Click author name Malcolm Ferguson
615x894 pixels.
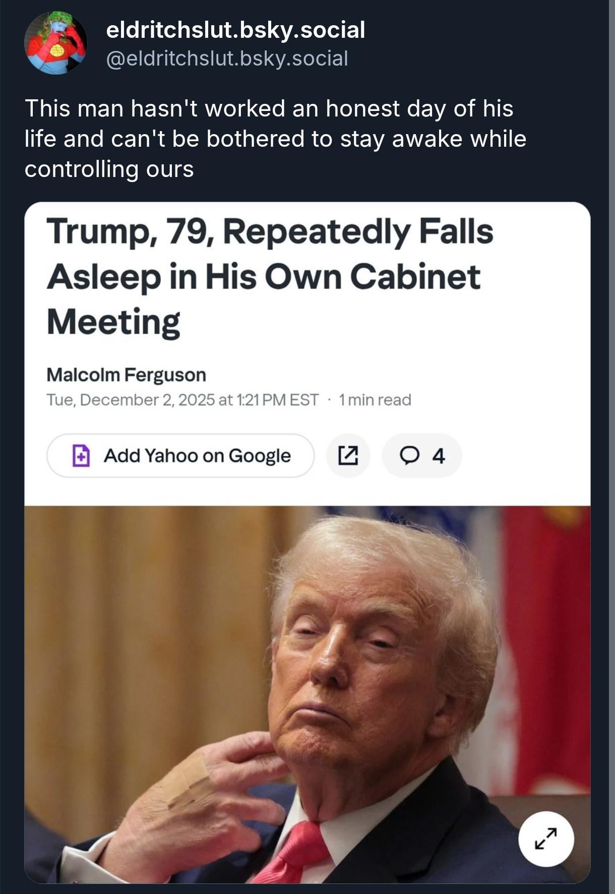(126, 375)
